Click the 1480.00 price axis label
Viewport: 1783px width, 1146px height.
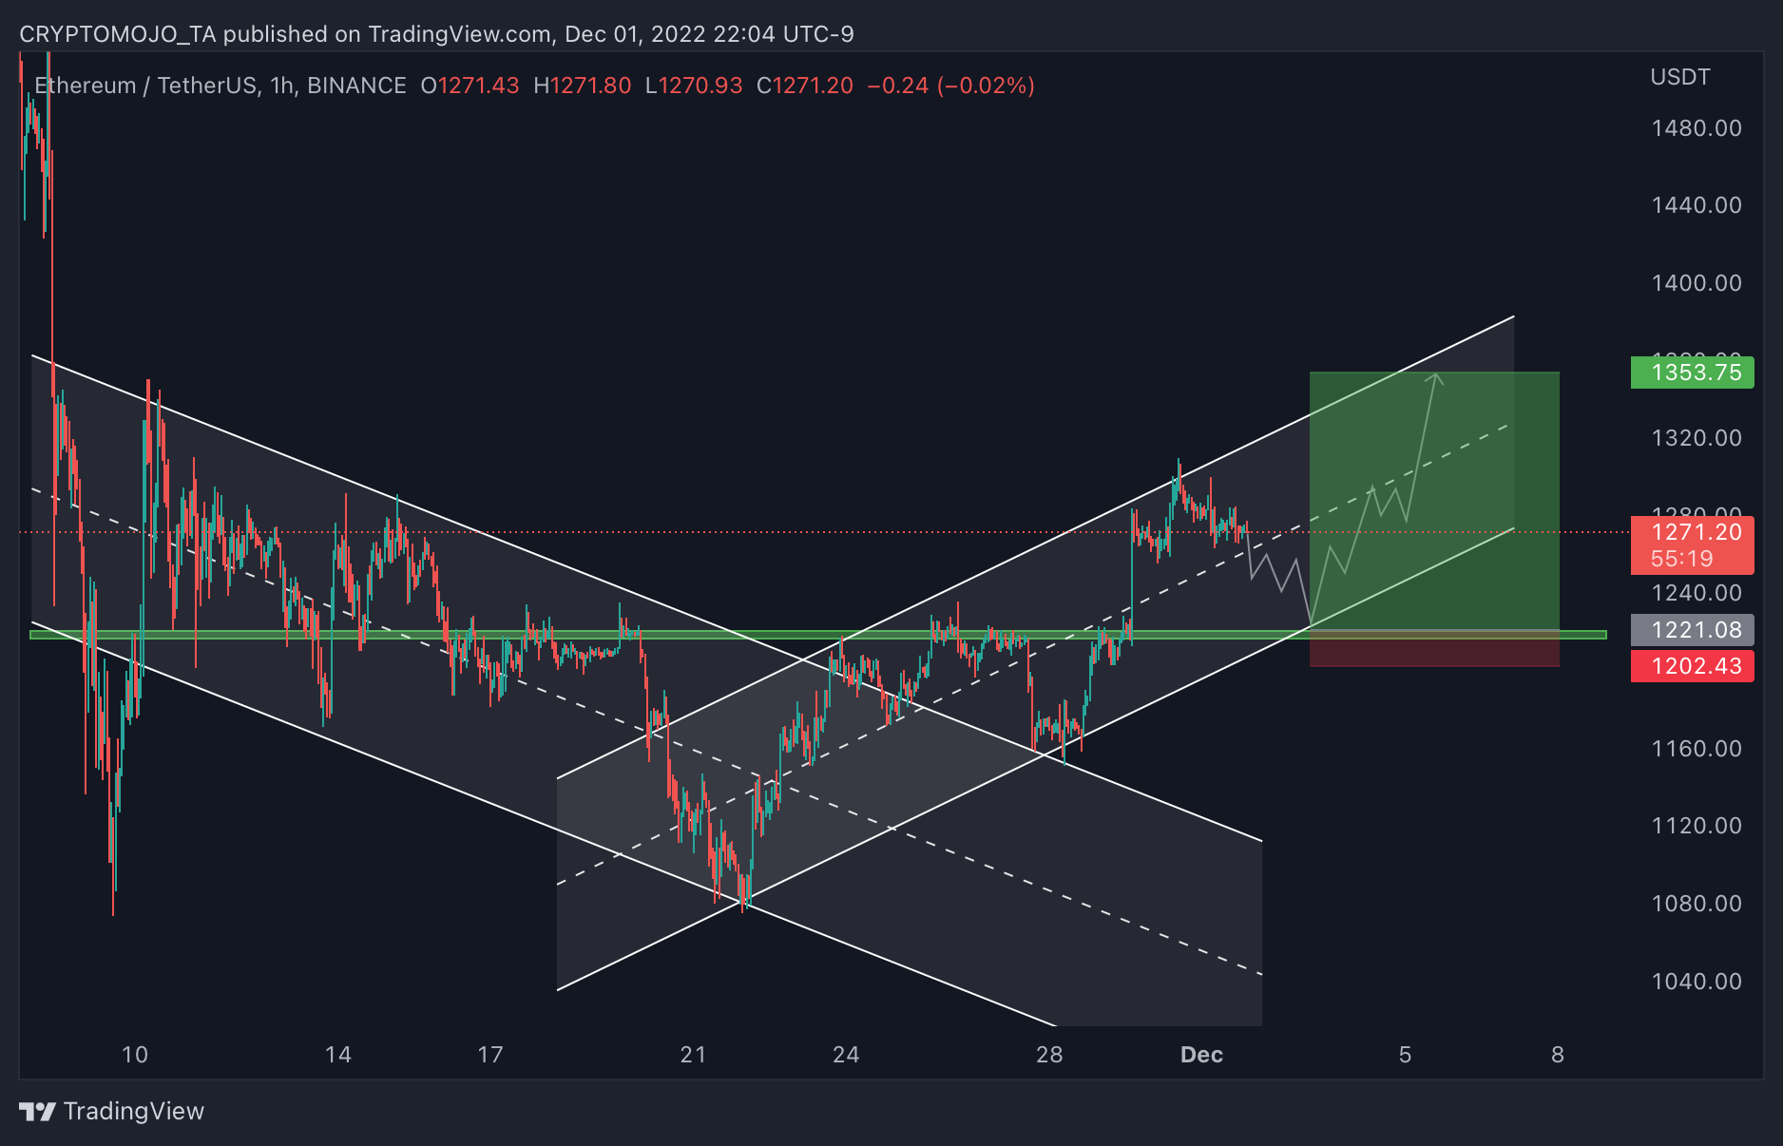coord(1697,128)
